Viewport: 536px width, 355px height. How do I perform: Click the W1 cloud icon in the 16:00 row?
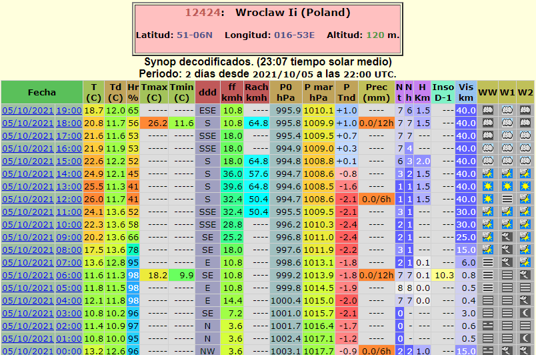tap(507, 148)
